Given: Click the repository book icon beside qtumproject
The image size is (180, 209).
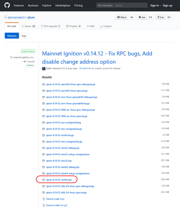Looking at the screenshot, I should (x=6, y=17).
